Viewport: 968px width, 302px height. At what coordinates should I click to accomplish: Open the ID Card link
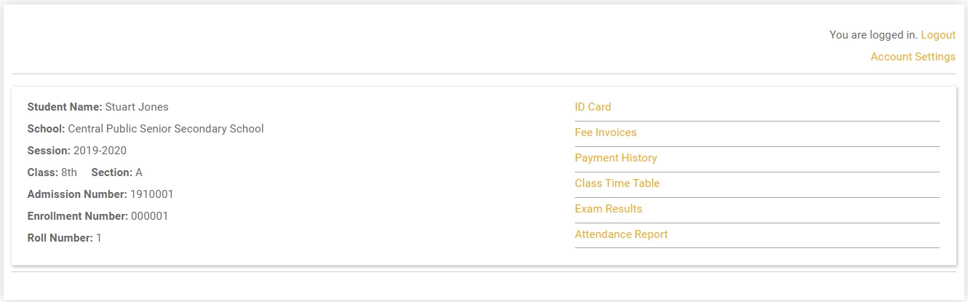(592, 107)
